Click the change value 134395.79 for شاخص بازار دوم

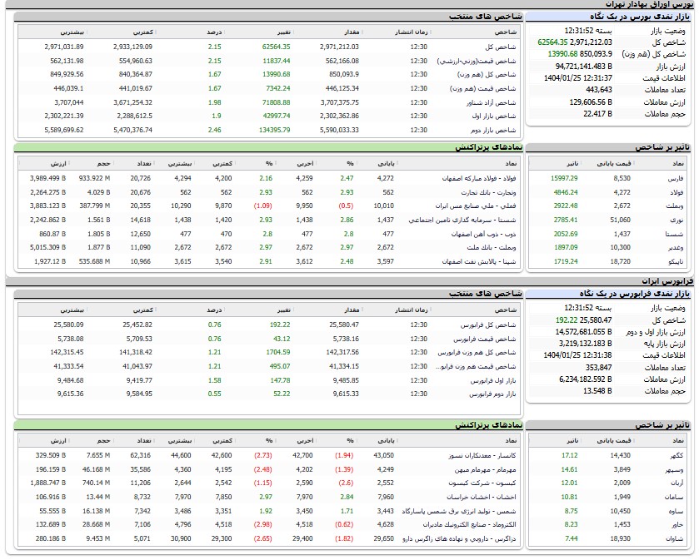[275, 131]
